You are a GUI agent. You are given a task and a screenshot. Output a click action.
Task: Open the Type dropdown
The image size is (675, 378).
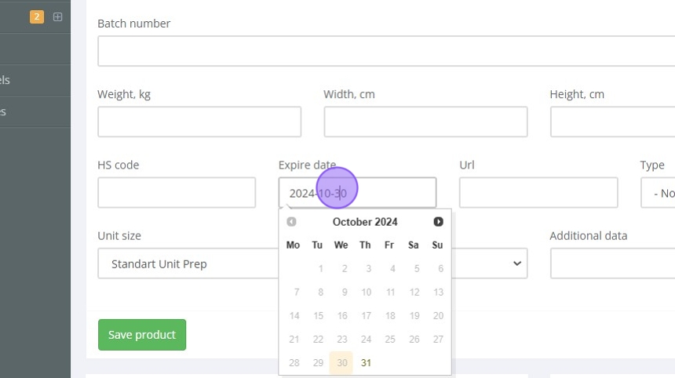click(x=659, y=193)
